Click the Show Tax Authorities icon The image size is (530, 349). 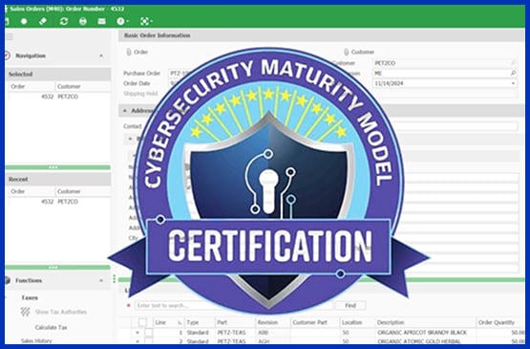(26, 312)
